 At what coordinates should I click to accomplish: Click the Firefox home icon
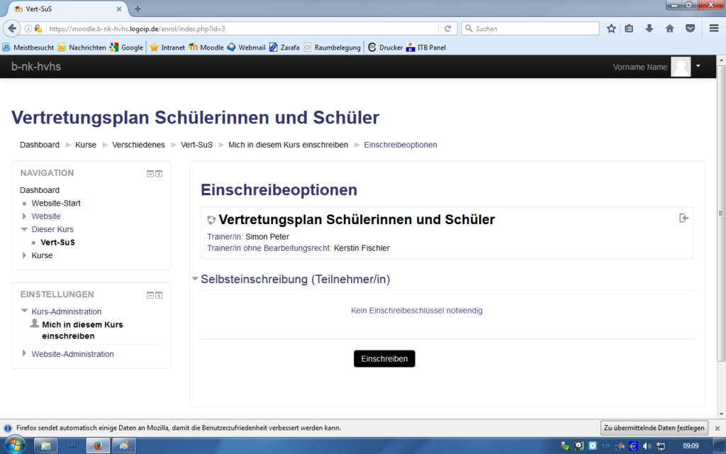point(669,29)
